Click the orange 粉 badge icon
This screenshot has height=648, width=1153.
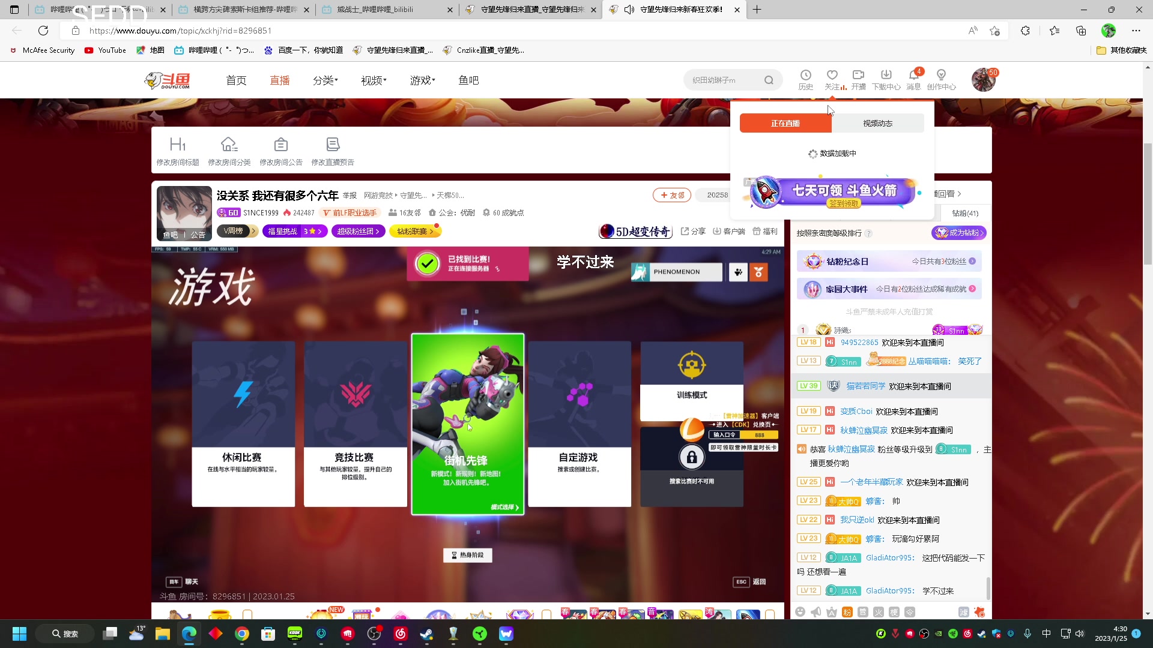[x=847, y=611]
